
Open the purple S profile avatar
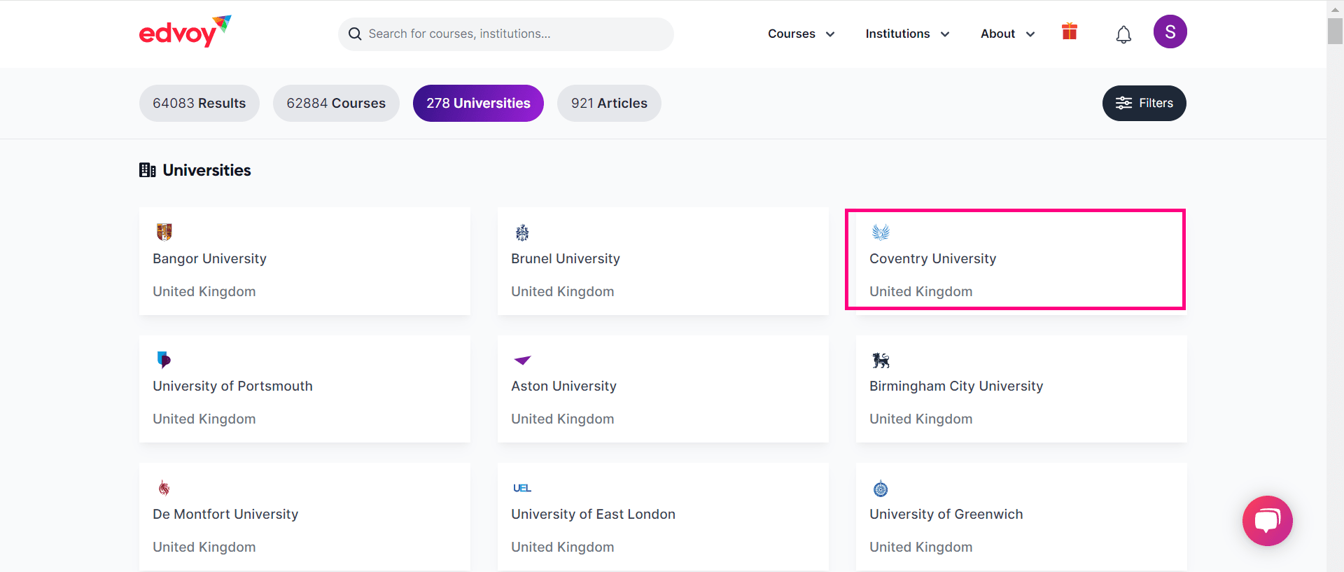(x=1170, y=32)
